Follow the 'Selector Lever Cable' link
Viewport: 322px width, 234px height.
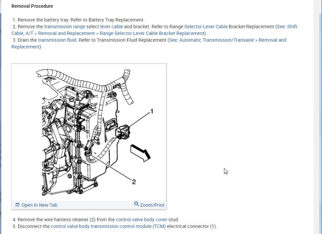point(206,27)
